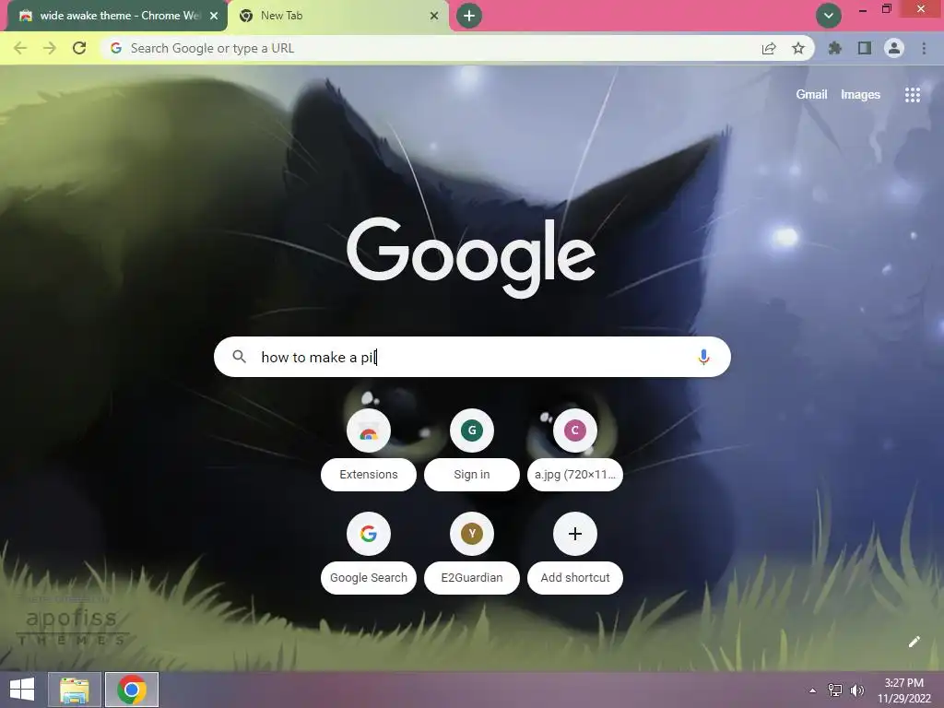Viewport: 944px width, 708px height.
Task: Customize this page with pencil icon
Action: [x=914, y=642]
